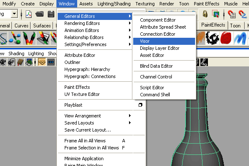
Task: Toggle the viewport Grid display icon
Action: pos(42,62)
